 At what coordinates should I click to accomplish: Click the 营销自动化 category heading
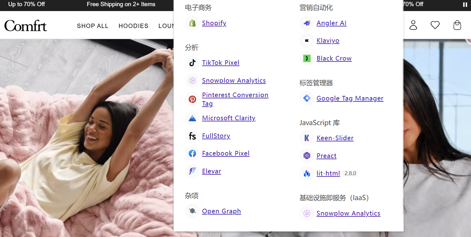point(316,8)
